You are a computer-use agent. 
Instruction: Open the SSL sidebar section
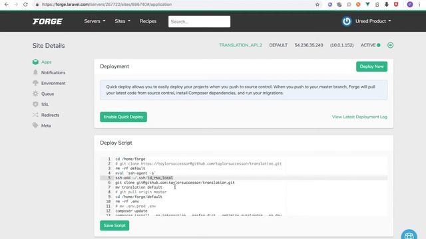[45, 104]
